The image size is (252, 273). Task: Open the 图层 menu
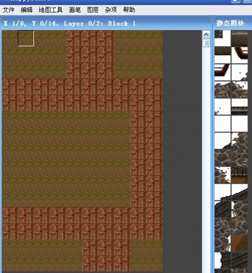[x=93, y=10]
